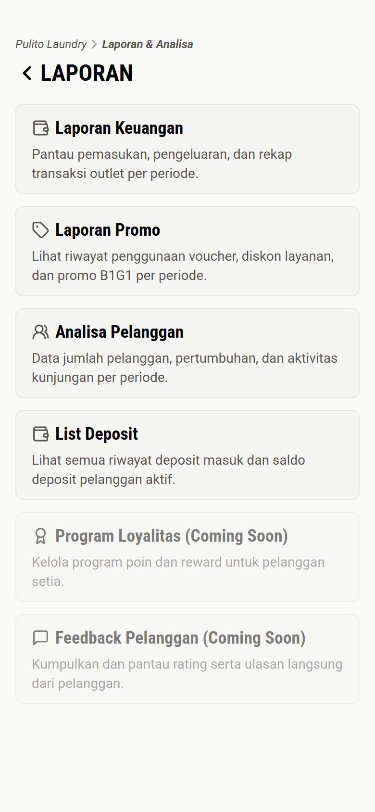The image size is (375, 812).
Task: Open the Laporan Promo heading
Action: pos(108,230)
